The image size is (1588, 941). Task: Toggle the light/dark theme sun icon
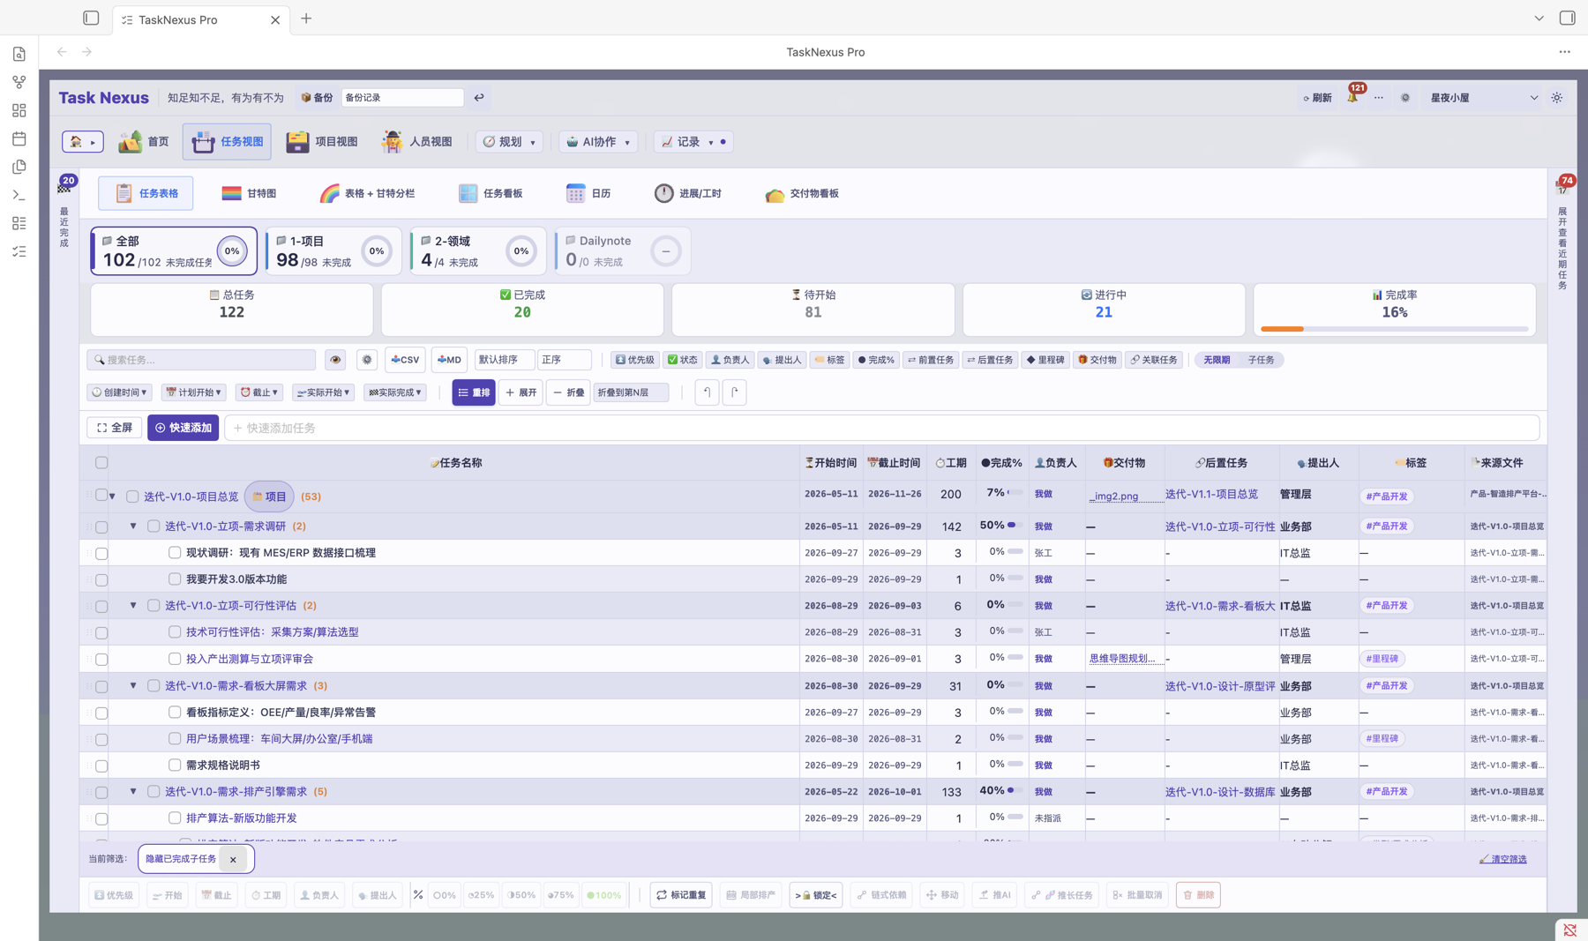[x=1557, y=98]
